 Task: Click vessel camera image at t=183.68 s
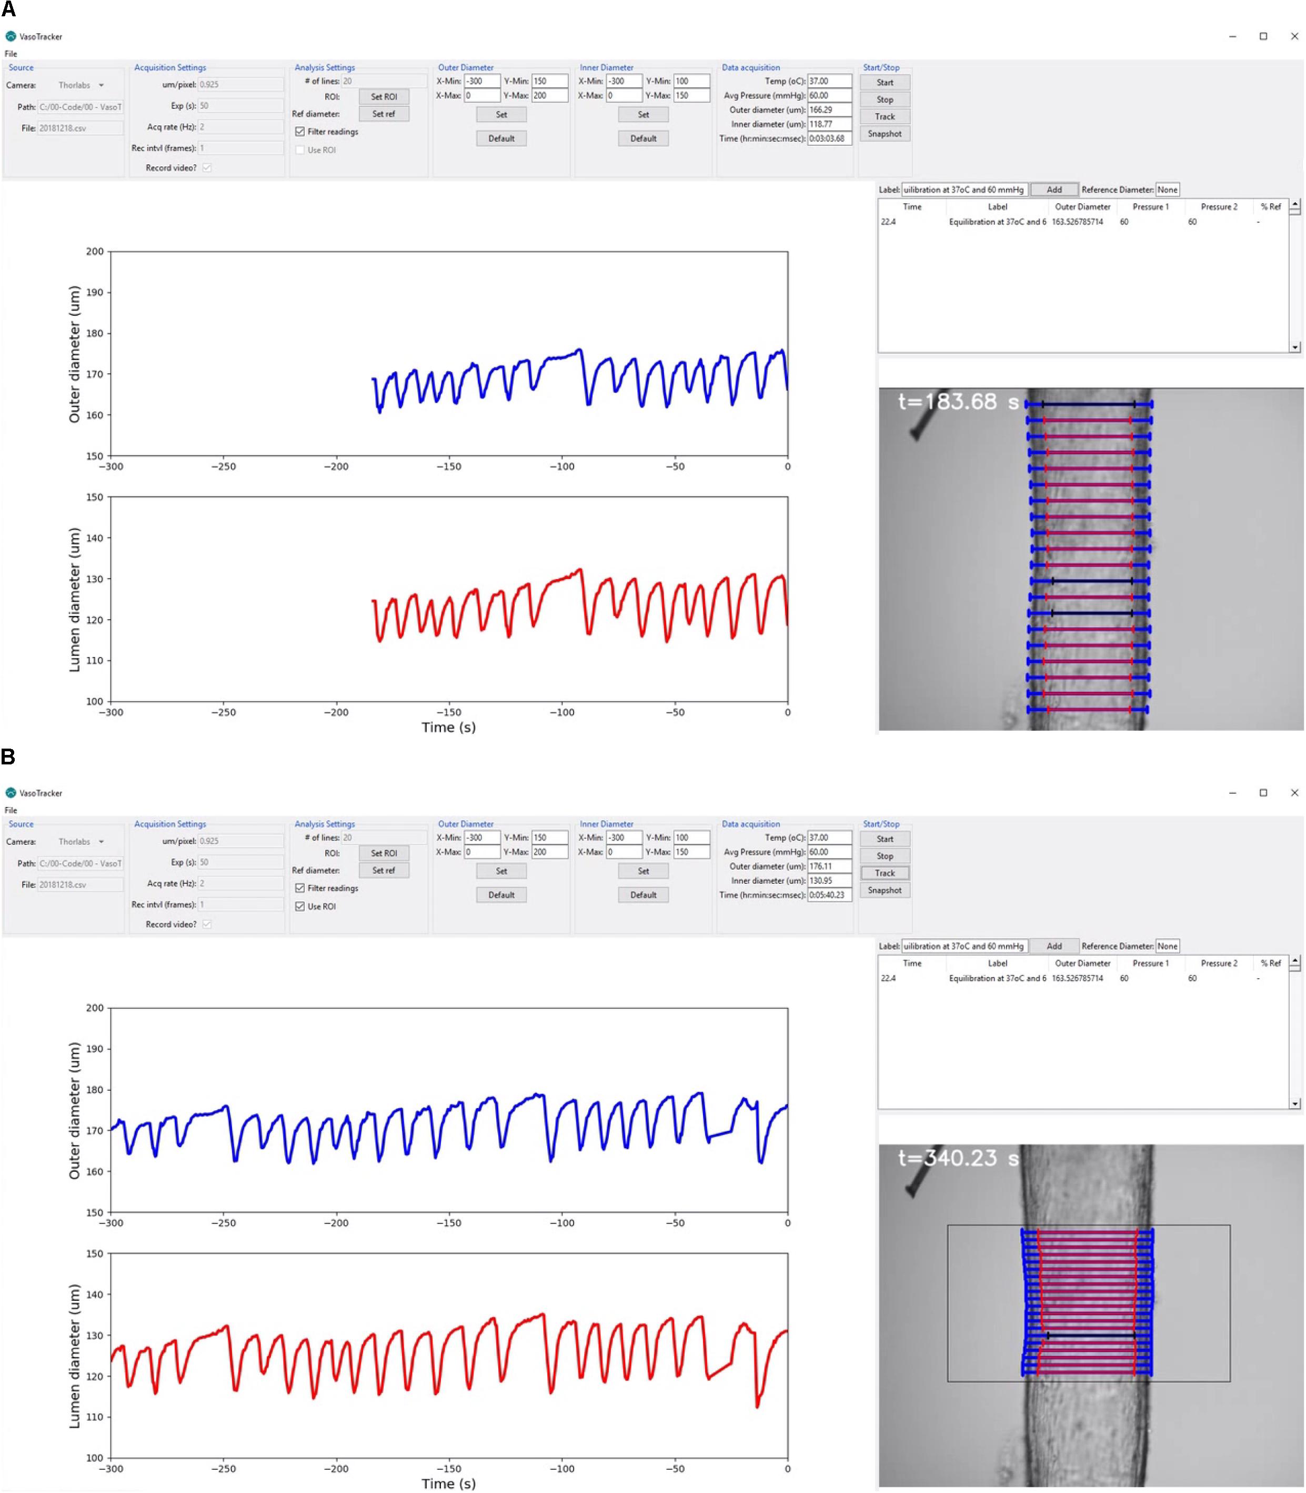1090,559
